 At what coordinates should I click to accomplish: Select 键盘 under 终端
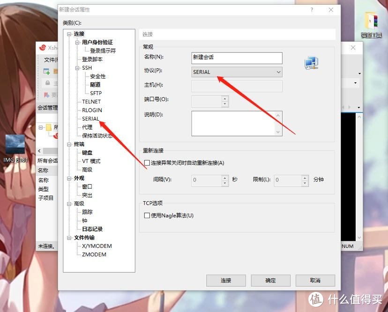[x=87, y=152]
